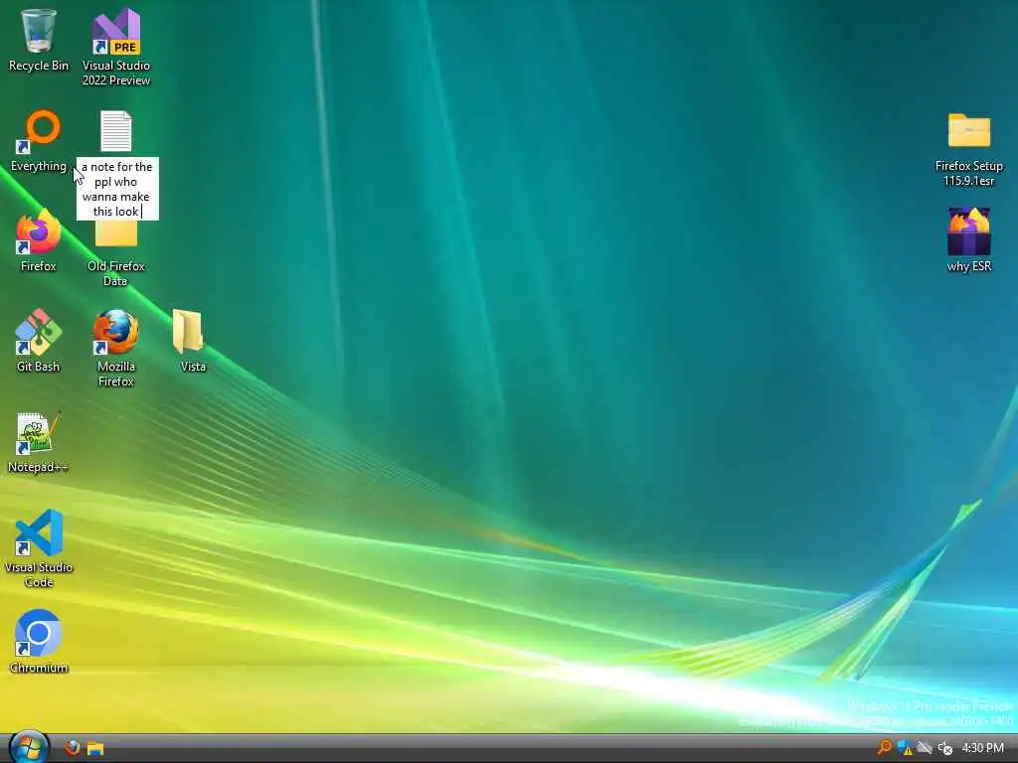Image resolution: width=1018 pixels, height=763 pixels.
Task: Click inside the file rename text box
Action: [x=117, y=189]
